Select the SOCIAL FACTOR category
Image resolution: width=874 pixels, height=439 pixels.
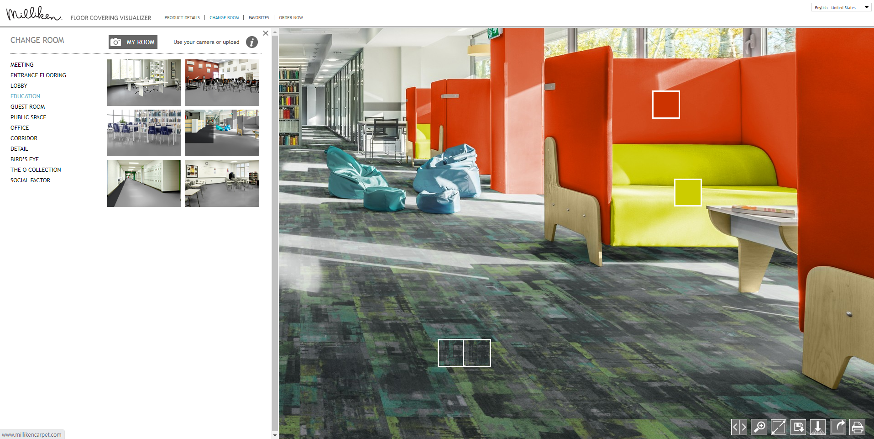[30, 180]
